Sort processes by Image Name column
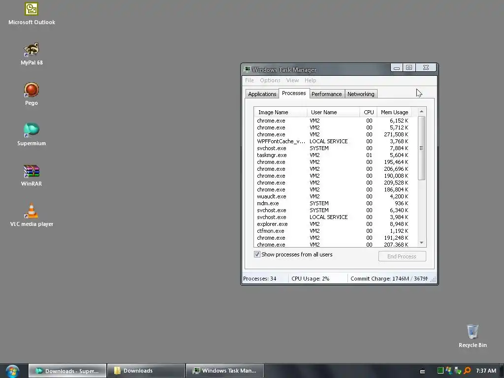This screenshot has width=504, height=378. (281, 112)
